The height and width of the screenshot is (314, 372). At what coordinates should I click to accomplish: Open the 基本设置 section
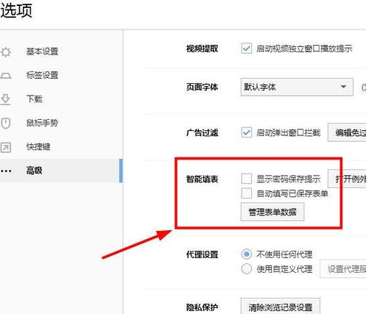point(42,51)
